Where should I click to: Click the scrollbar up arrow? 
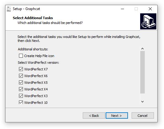click(142, 49)
